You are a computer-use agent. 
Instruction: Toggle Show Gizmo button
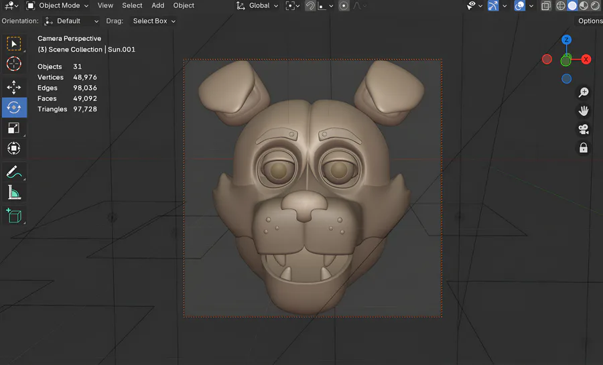[x=492, y=5]
